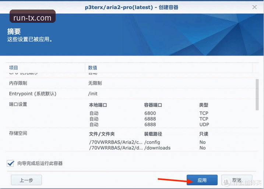This screenshot has width=264, height=189.
Task: Click the No read-only value for /downloads
Action: [x=203, y=148]
